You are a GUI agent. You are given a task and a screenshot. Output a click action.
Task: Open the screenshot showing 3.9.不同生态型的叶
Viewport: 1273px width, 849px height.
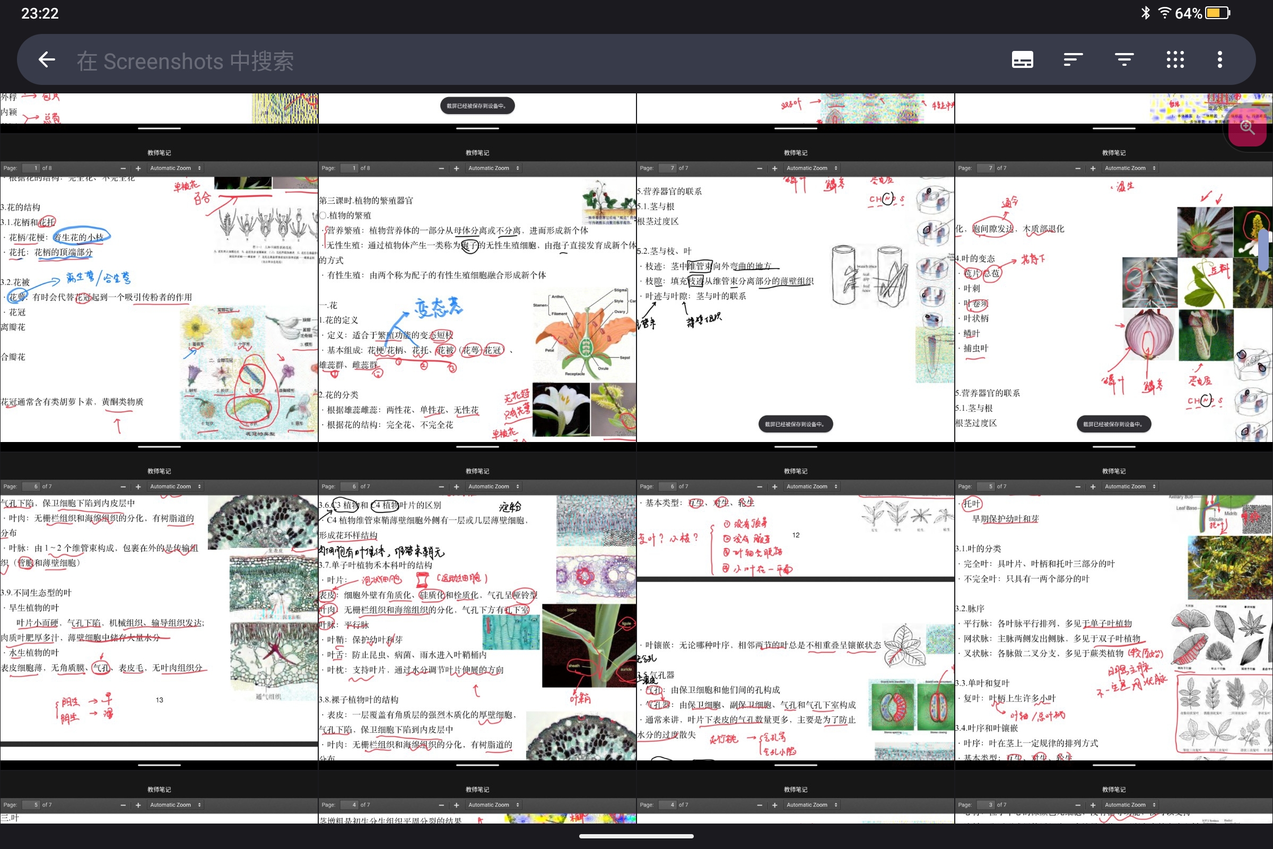[x=159, y=611]
